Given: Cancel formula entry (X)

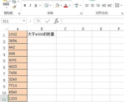Looking at the screenshot, I should pos(39,21).
